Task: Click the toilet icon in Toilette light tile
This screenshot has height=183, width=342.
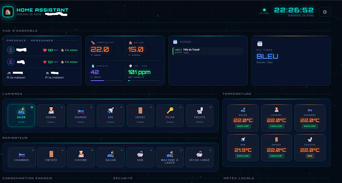Action: tap(200, 110)
